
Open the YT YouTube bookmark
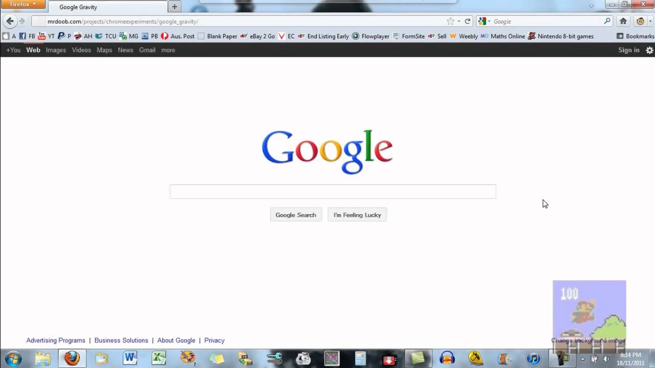tap(47, 36)
